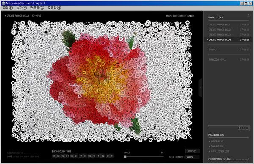This screenshot has height=164, width=254.
Task: Select background image 02
Action: (58, 156)
